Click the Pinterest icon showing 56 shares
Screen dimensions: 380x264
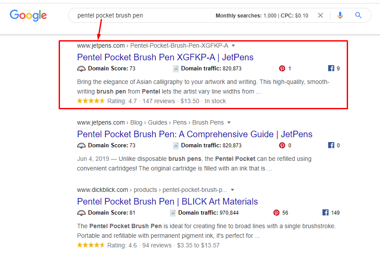[x=277, y=212]
